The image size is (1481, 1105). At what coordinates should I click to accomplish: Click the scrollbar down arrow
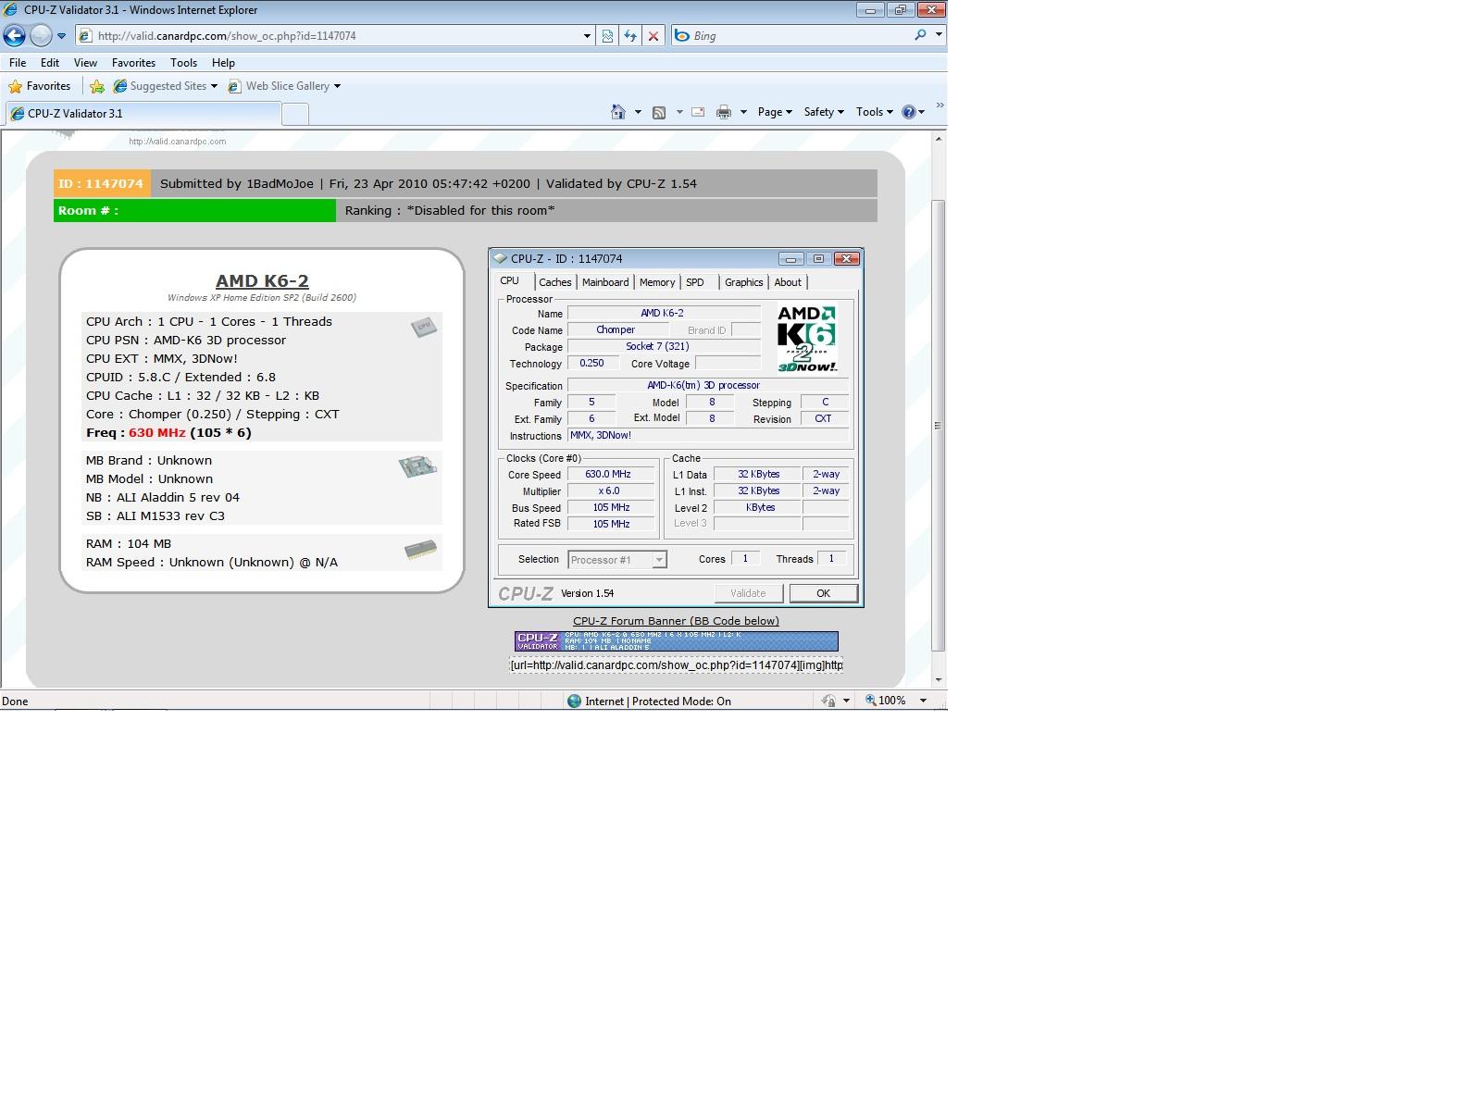coord(939,680)
